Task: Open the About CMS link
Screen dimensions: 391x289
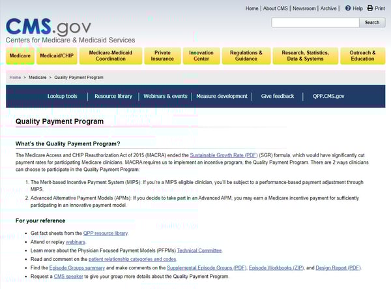Action: [275, 8]
